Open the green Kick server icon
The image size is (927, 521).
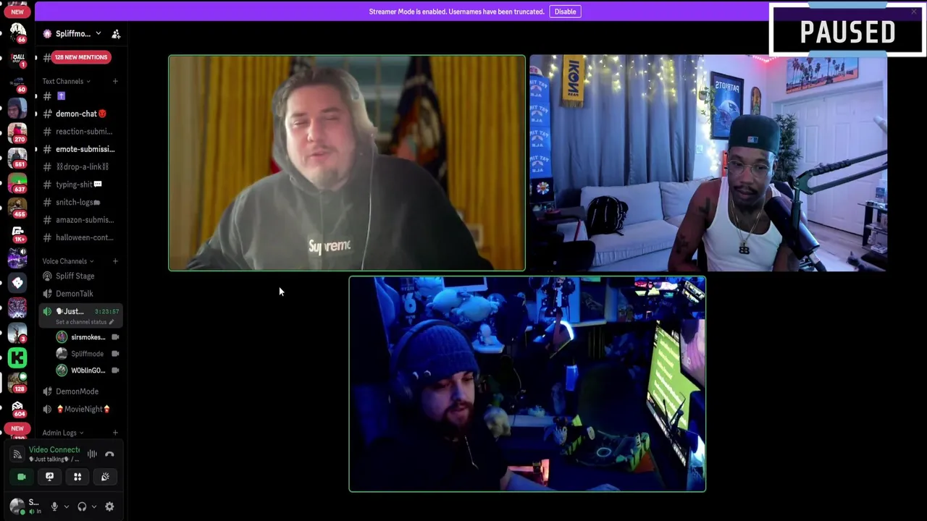(x=17, y=357)
